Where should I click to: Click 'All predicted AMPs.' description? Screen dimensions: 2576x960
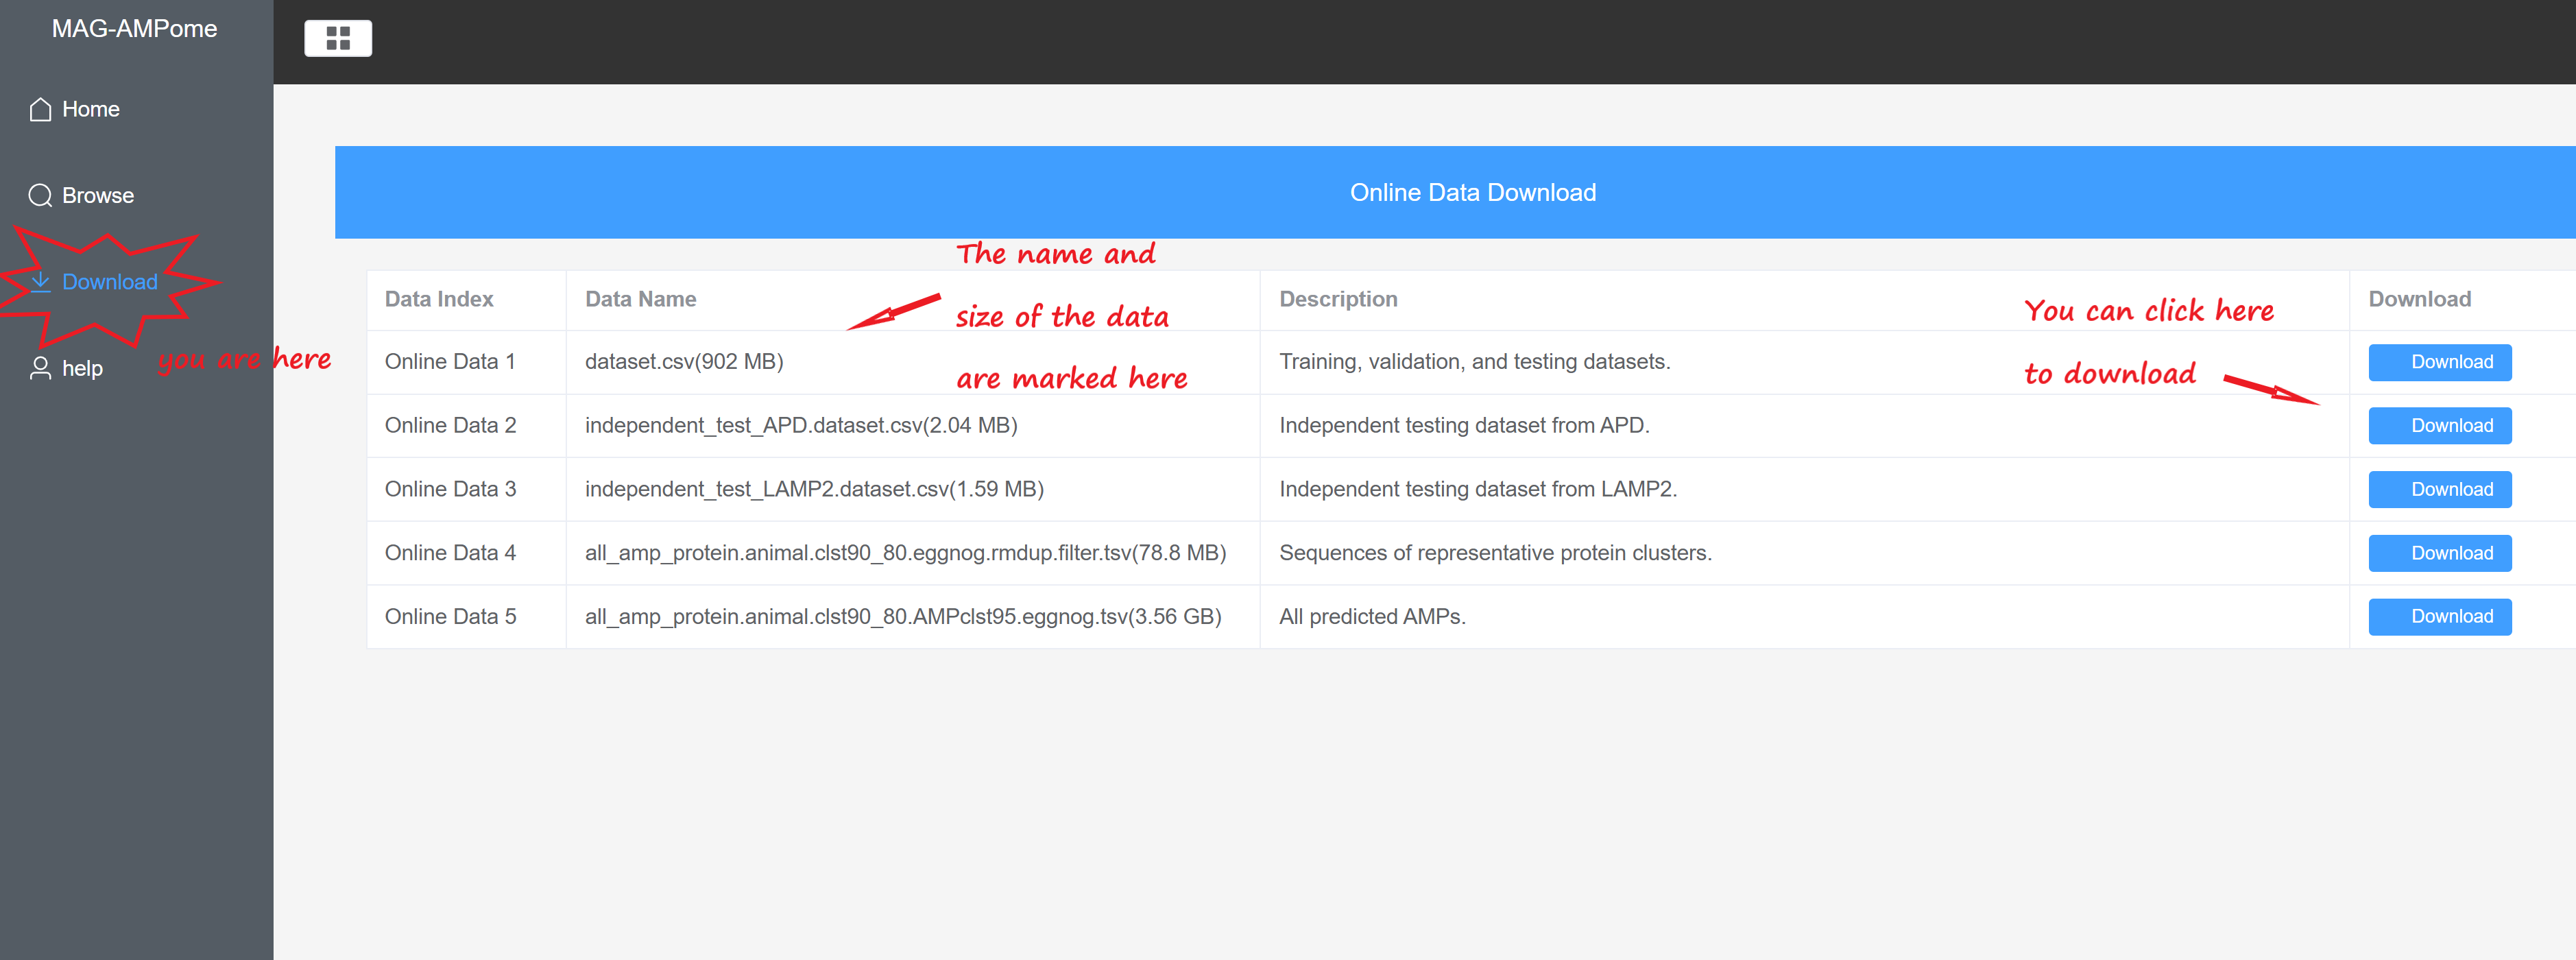[x=1372, y=617]
